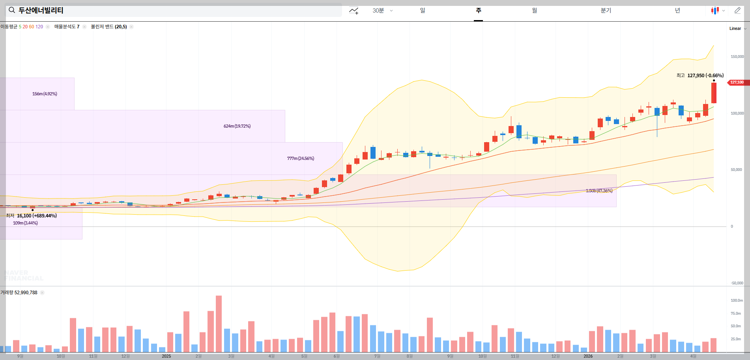Click the tallest red volume bar
This screenshot has width=750, height=360.
(219, 324)
